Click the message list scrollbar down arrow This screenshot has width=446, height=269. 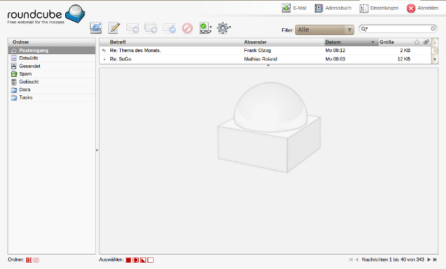point(434,60)
